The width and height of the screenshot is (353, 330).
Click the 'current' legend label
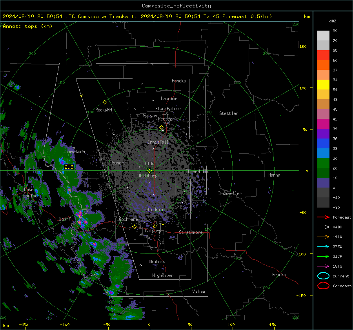click(341, 276)
